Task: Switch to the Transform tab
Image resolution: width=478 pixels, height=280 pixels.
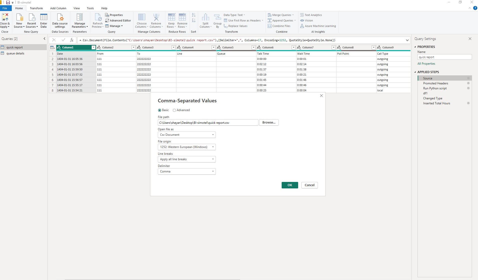Action: 36,8
